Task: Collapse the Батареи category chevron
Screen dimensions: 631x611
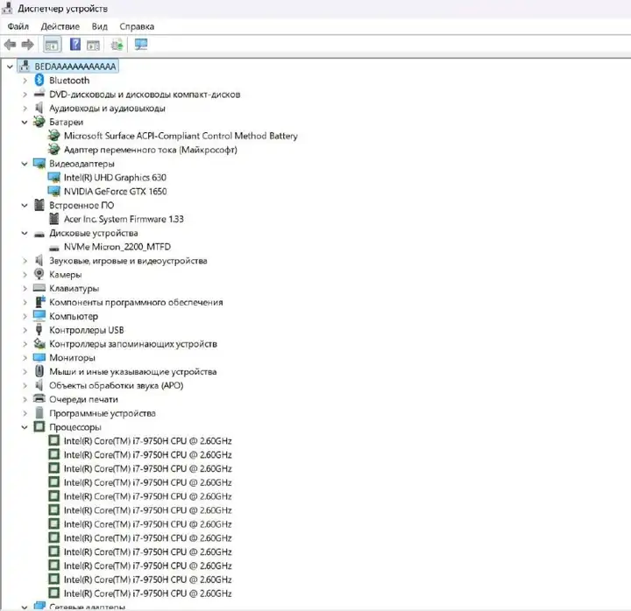Action: (25, 122)
